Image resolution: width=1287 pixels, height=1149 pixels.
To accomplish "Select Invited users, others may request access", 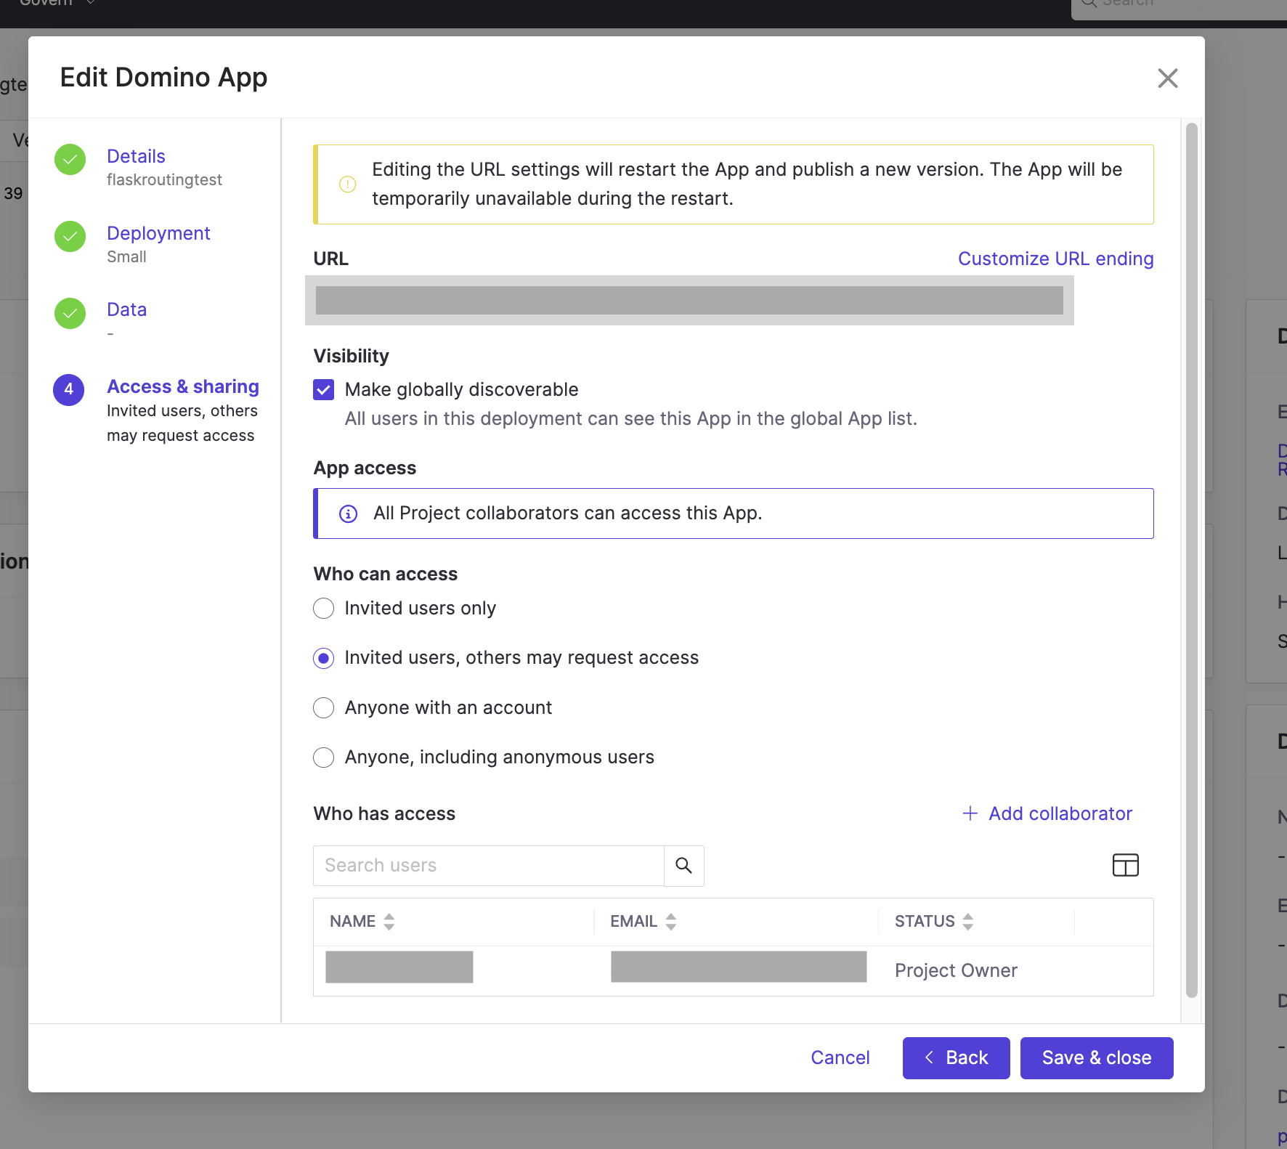I will (x=324, y=658).
